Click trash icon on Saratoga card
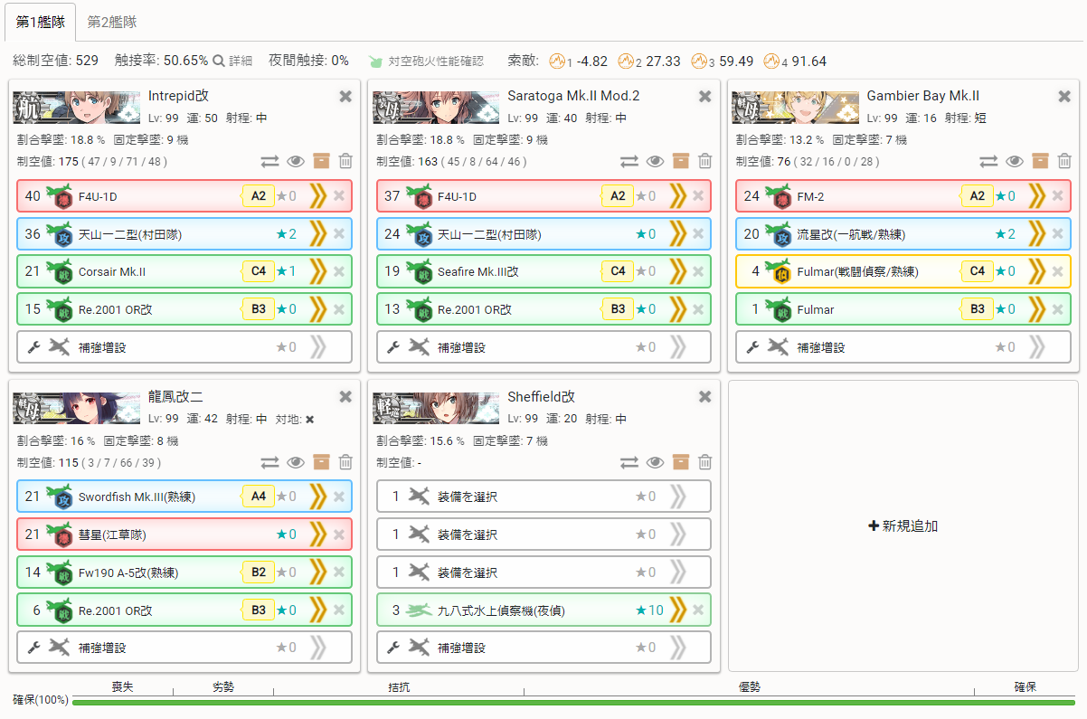This screenshot has width=1087, height=719. pyautogui.click(x=705, y=161)
